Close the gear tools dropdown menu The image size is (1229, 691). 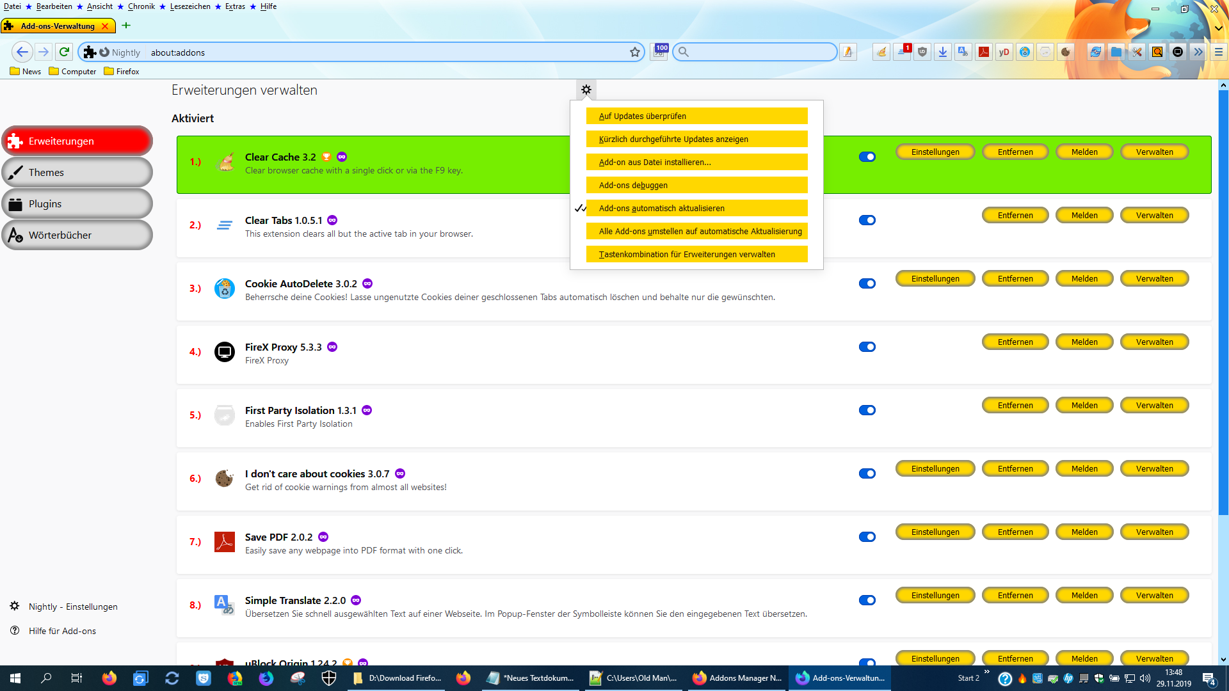586,90
